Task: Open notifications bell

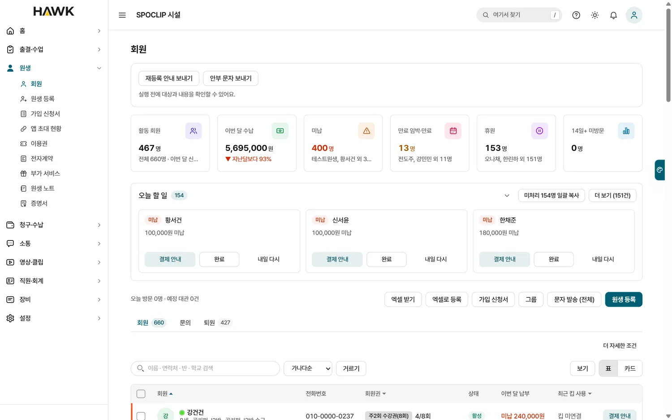Action: click(613, 15)
